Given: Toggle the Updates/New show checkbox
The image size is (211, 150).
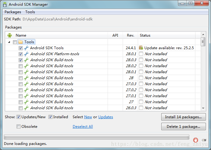Looking at the screenshot, I should click(18, 117).
